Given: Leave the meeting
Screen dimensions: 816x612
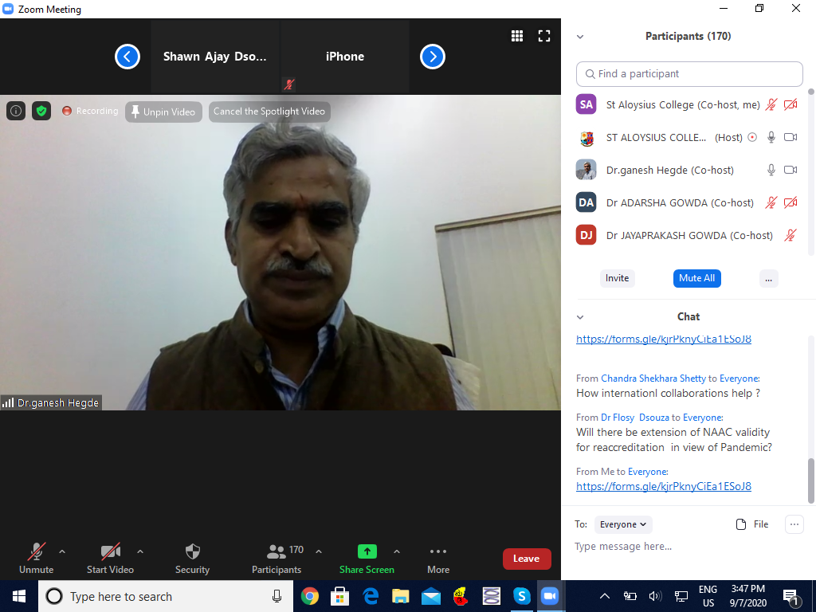Looking at the screenshot, I should [527, 559].
